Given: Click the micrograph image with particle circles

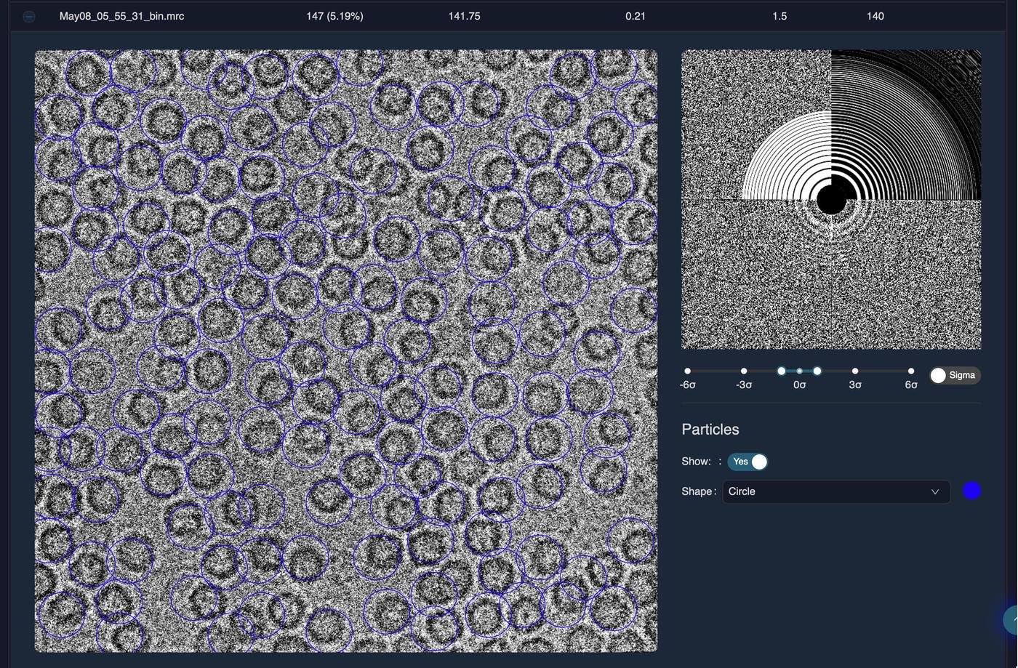Looking at the screenshot, I should click(346, 350).
